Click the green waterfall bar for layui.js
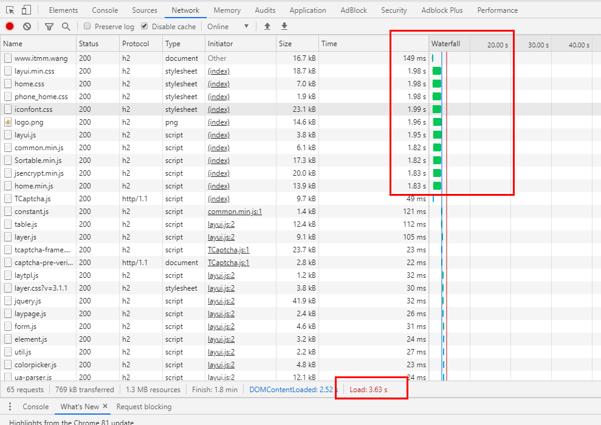The width and height of the screenshot is (601, 425). pyautogui.click(x=438, y=135)
